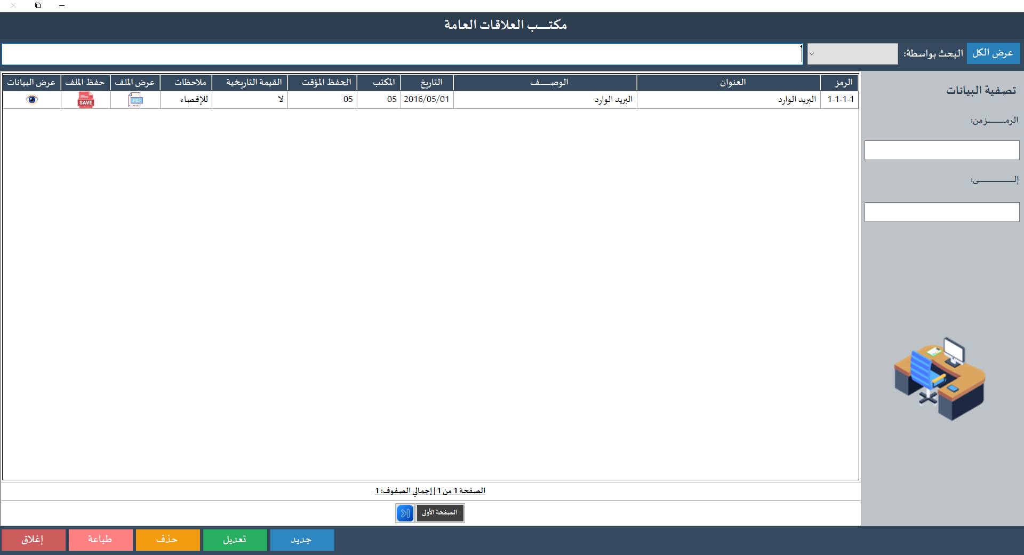The width and height of the screenshot is (1024, 555).
Task: Click the blue last-page arrow icon
Action: point(405,513)
